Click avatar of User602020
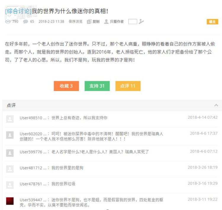 coord(10,135)
